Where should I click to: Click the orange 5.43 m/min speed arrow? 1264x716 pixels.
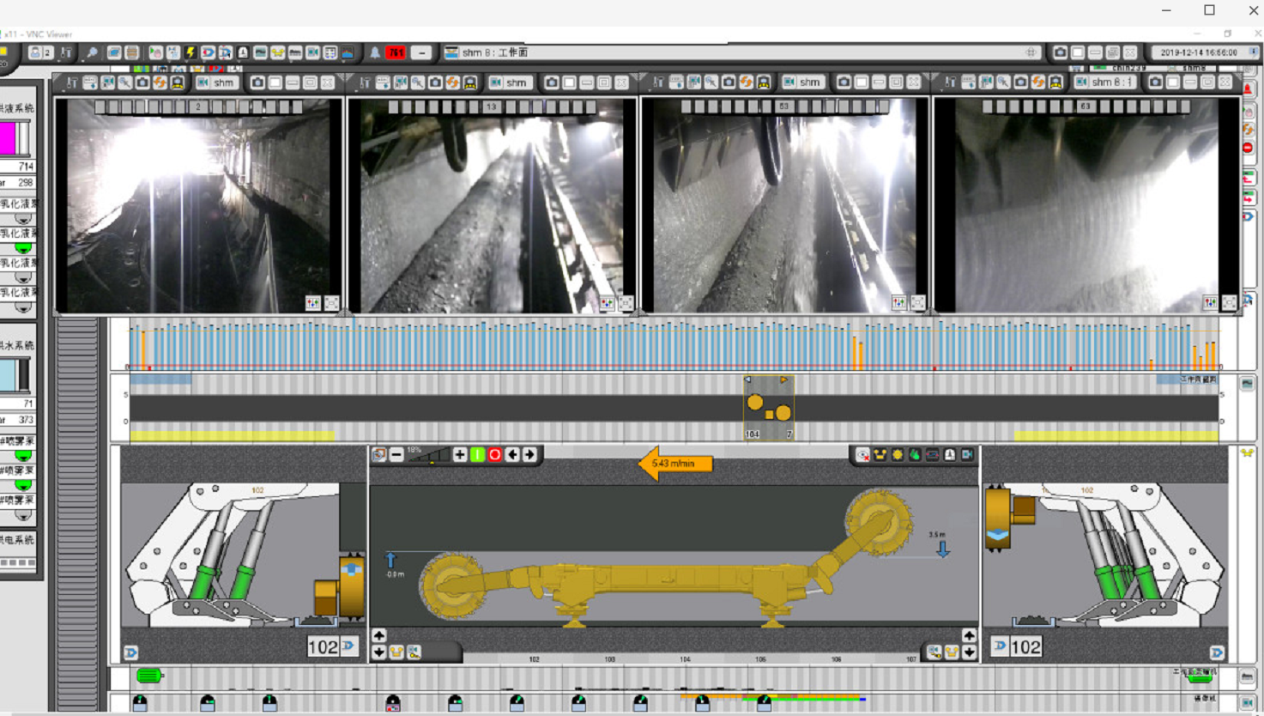click(675, 464)
